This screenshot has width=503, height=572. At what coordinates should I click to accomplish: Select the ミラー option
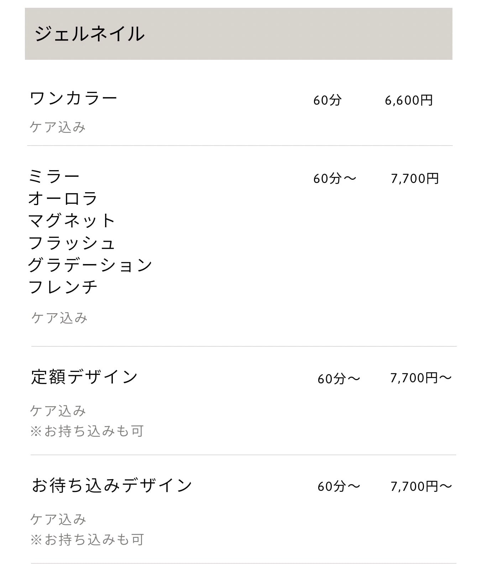[54, 177]
